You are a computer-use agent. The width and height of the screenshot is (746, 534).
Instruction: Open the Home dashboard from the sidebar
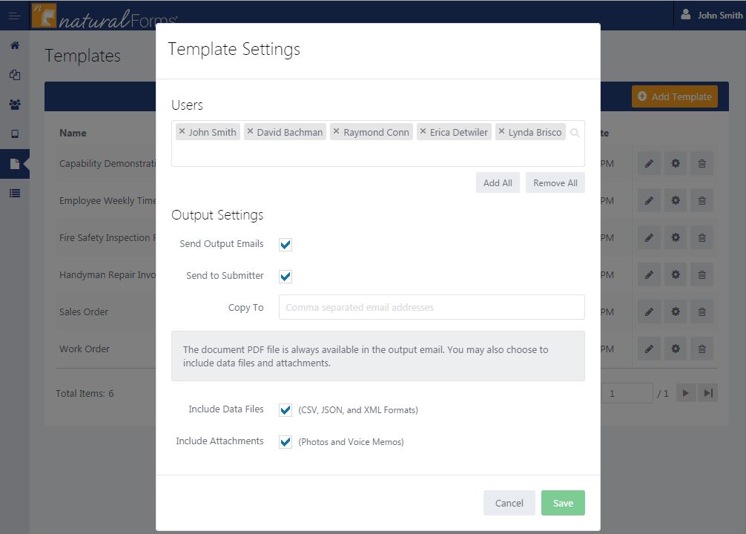tap(15, 45)
